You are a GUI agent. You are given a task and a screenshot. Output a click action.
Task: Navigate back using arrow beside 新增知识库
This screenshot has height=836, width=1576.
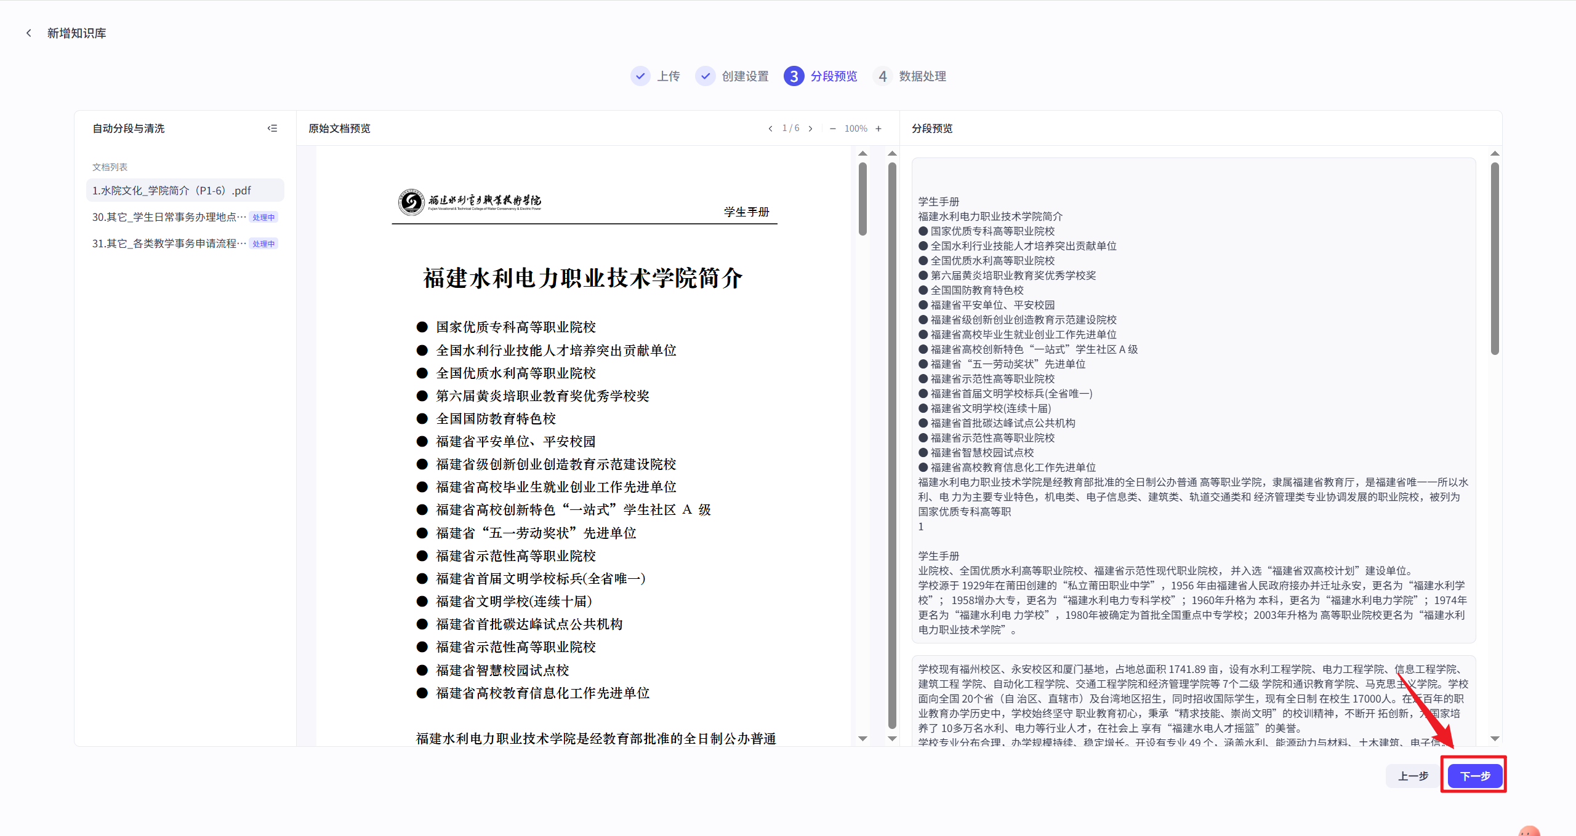(29, 32)
